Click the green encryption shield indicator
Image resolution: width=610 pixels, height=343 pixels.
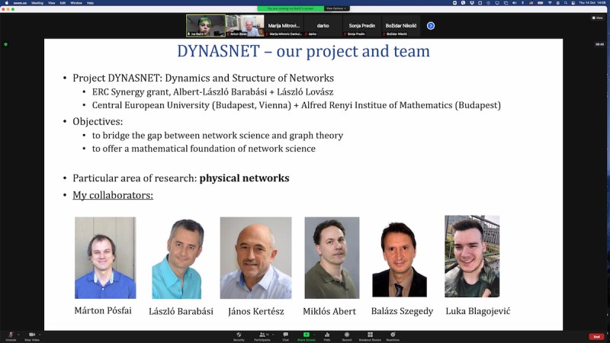click(5, 44)
